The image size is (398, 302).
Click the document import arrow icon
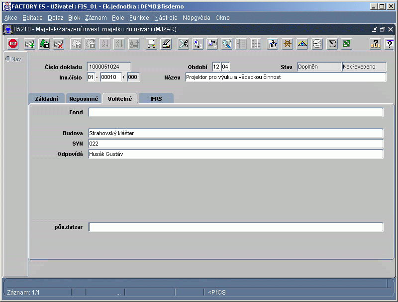(273, 44)
